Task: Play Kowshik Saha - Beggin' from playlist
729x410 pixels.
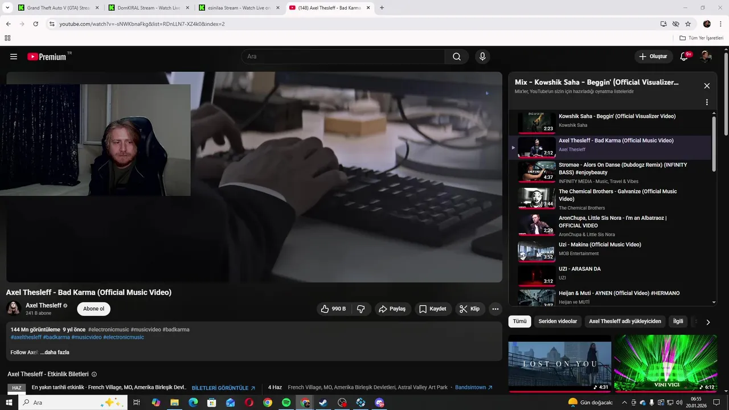Action: (x=611, y=122)
